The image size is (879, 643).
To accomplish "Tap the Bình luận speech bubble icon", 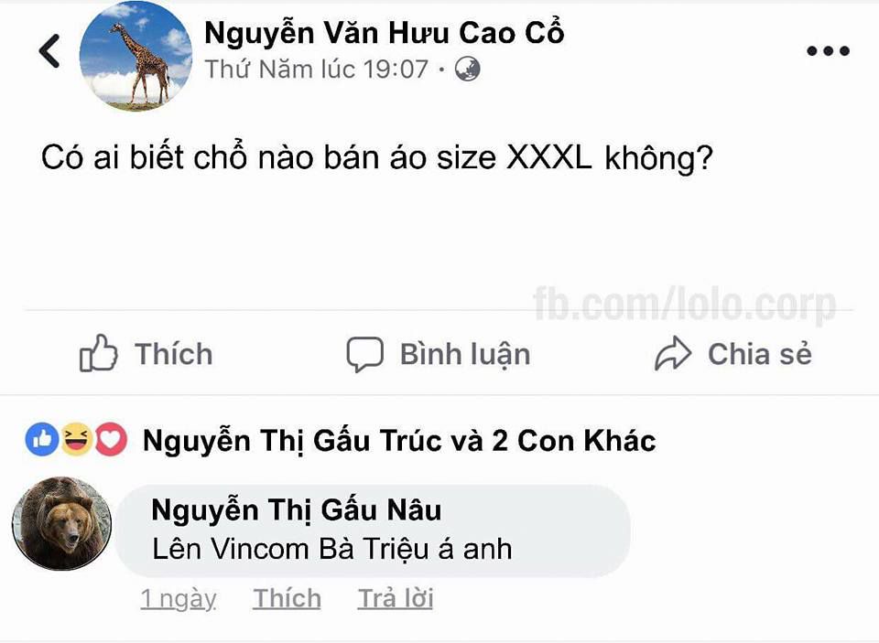I will [x=365, y=354].
